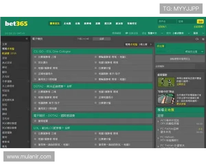Screen dimensions: 206x165
Task: Open the 足球 item in left sidebar
Action: click(4, 58)
